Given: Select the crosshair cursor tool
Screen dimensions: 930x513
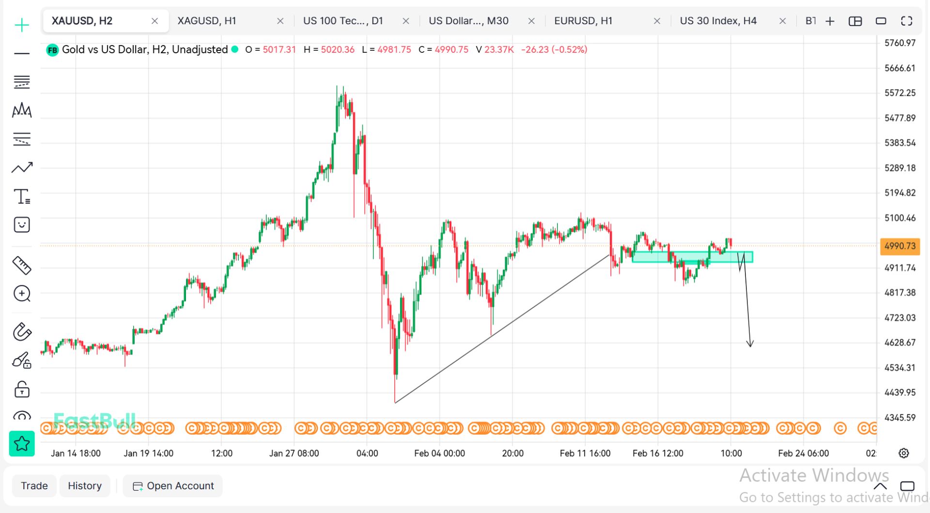Looking at the screenshot, I should [22, 25].
